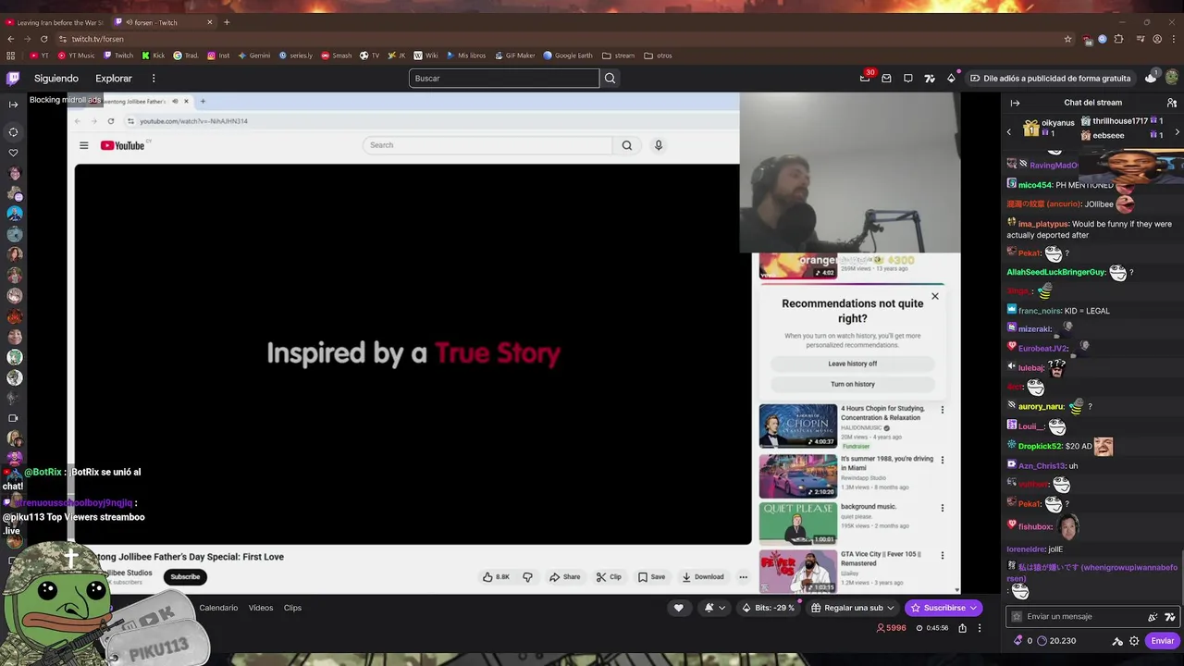
Task: Click the YouTube Subscribe button
Action: click(185, 576)
